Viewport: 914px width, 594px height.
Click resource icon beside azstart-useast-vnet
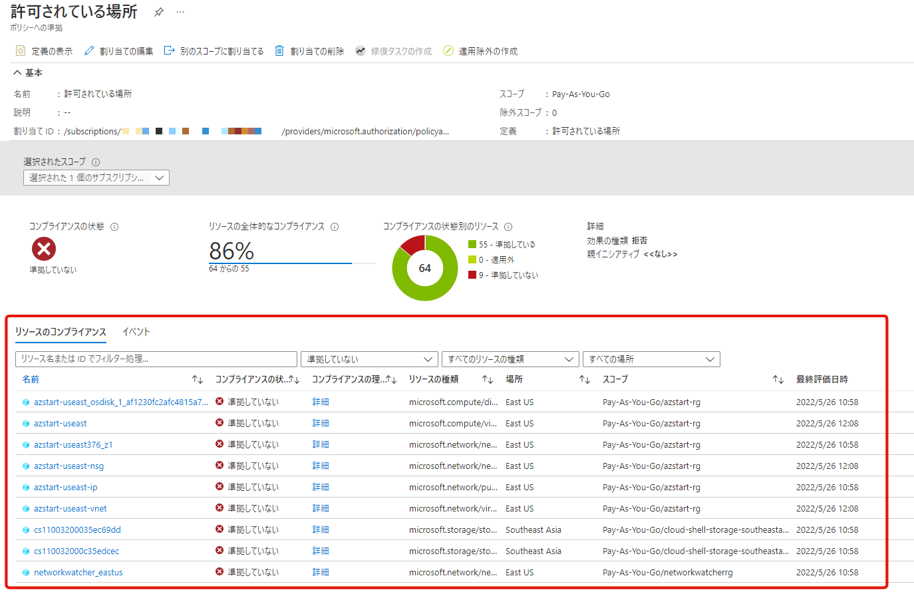[x=26, y=509]
